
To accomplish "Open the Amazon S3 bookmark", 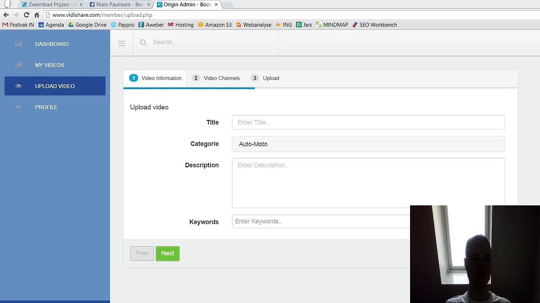I will click(215, 25).
